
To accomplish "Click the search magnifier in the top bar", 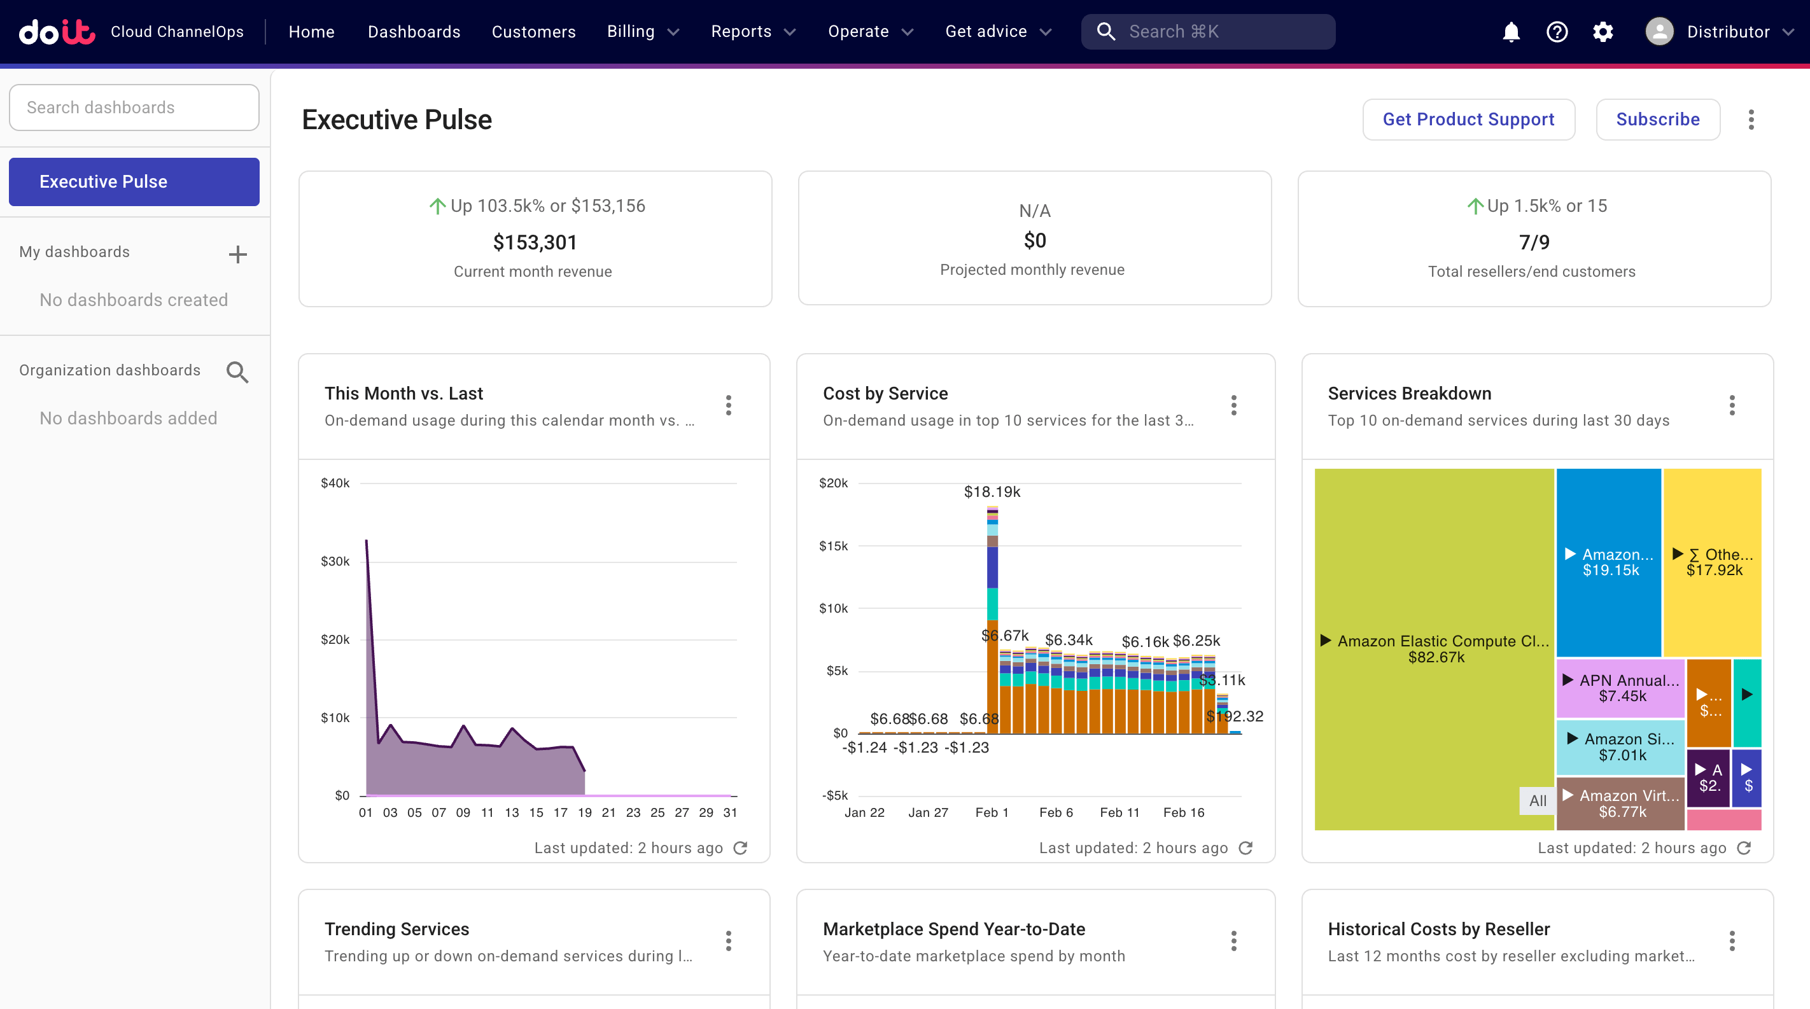I will tap(1107, 32).
